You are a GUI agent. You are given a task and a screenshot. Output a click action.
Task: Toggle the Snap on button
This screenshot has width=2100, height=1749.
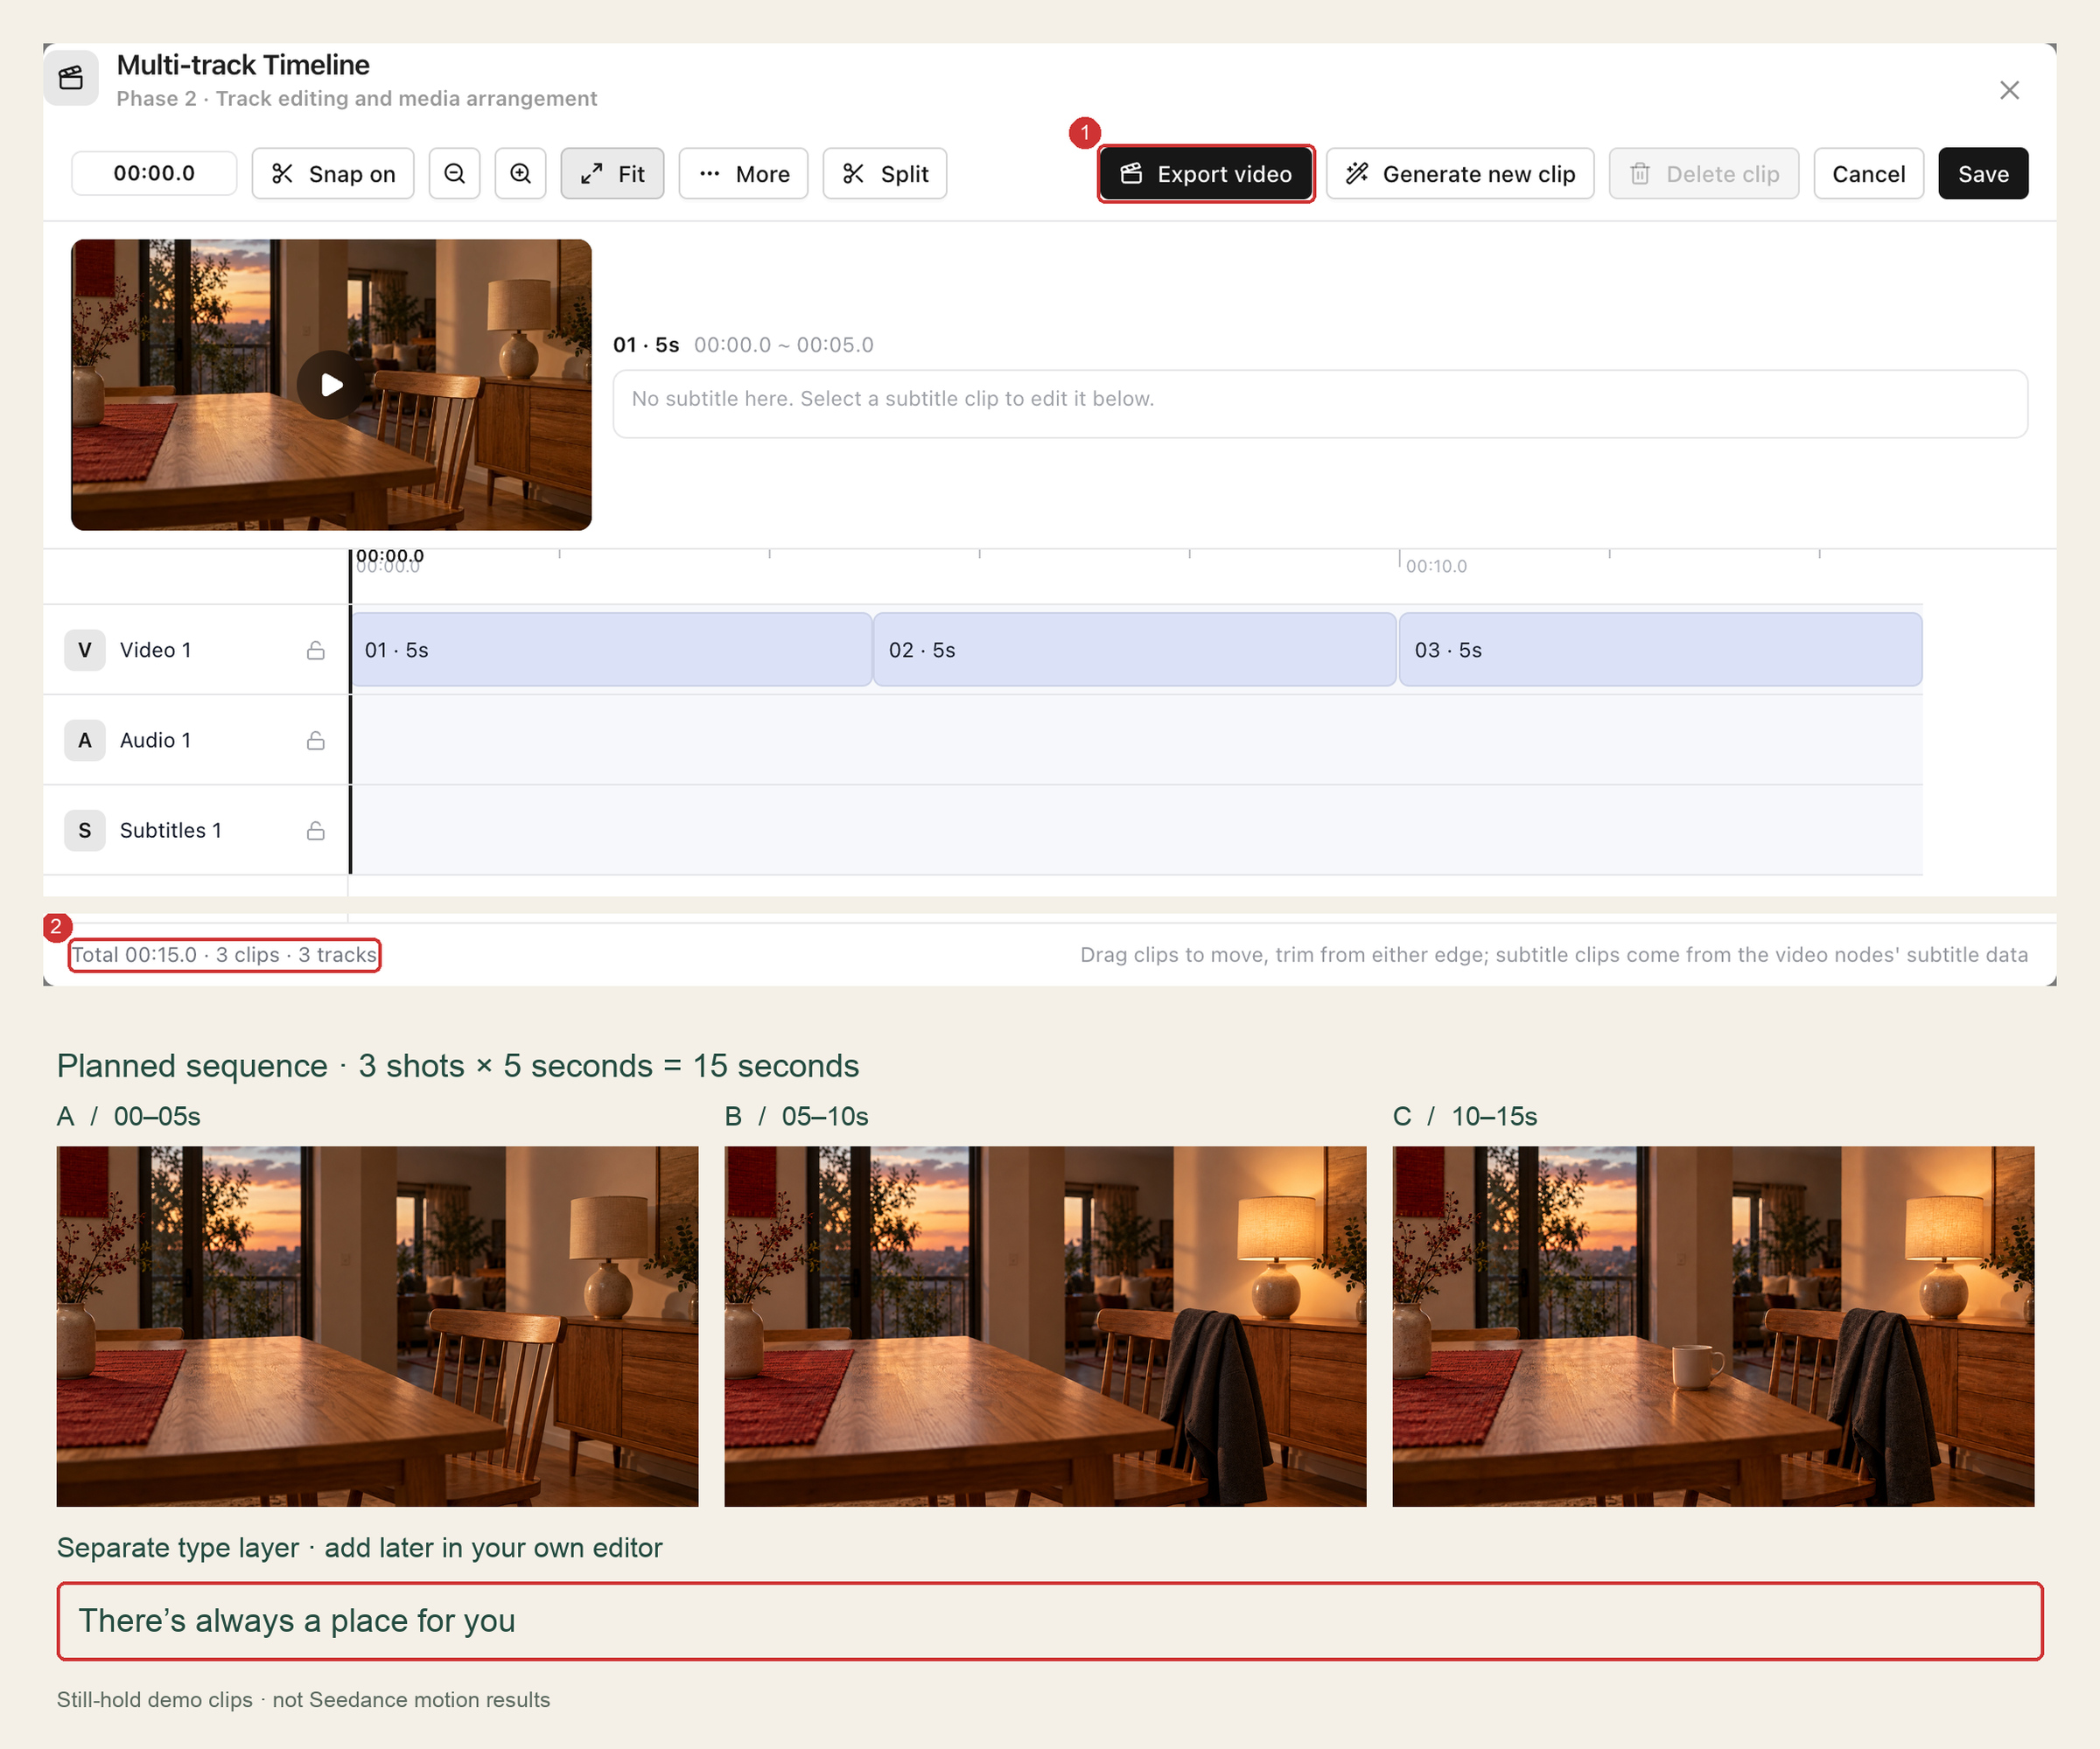coord(333,174)
